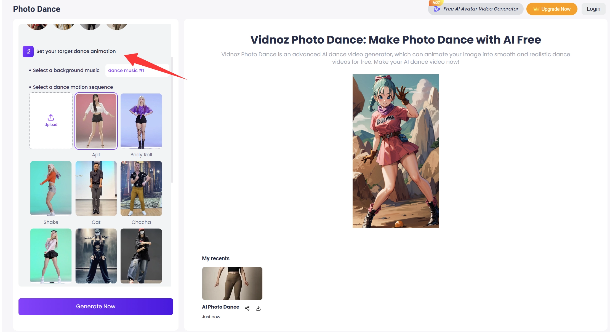Viewport: 610px width, 332px height.
Task: Click the download icon for the recent video
Action: (x=258, y=308)
